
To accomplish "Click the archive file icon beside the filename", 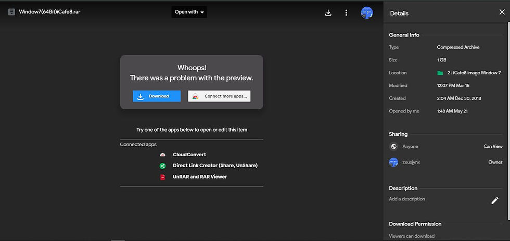I will pos(11,12).
